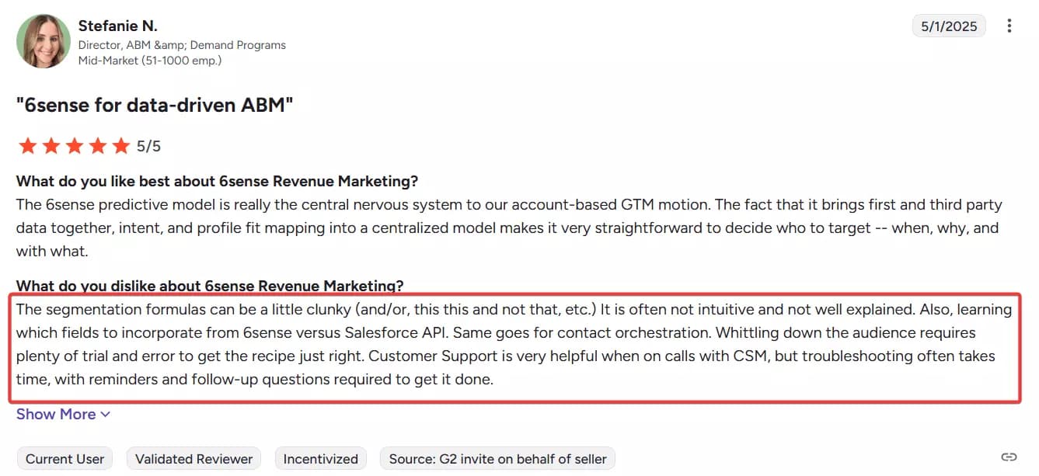Viewport: 1039px width, 476px height.
Task: Click the Current User tag
Action: point(65,459)
